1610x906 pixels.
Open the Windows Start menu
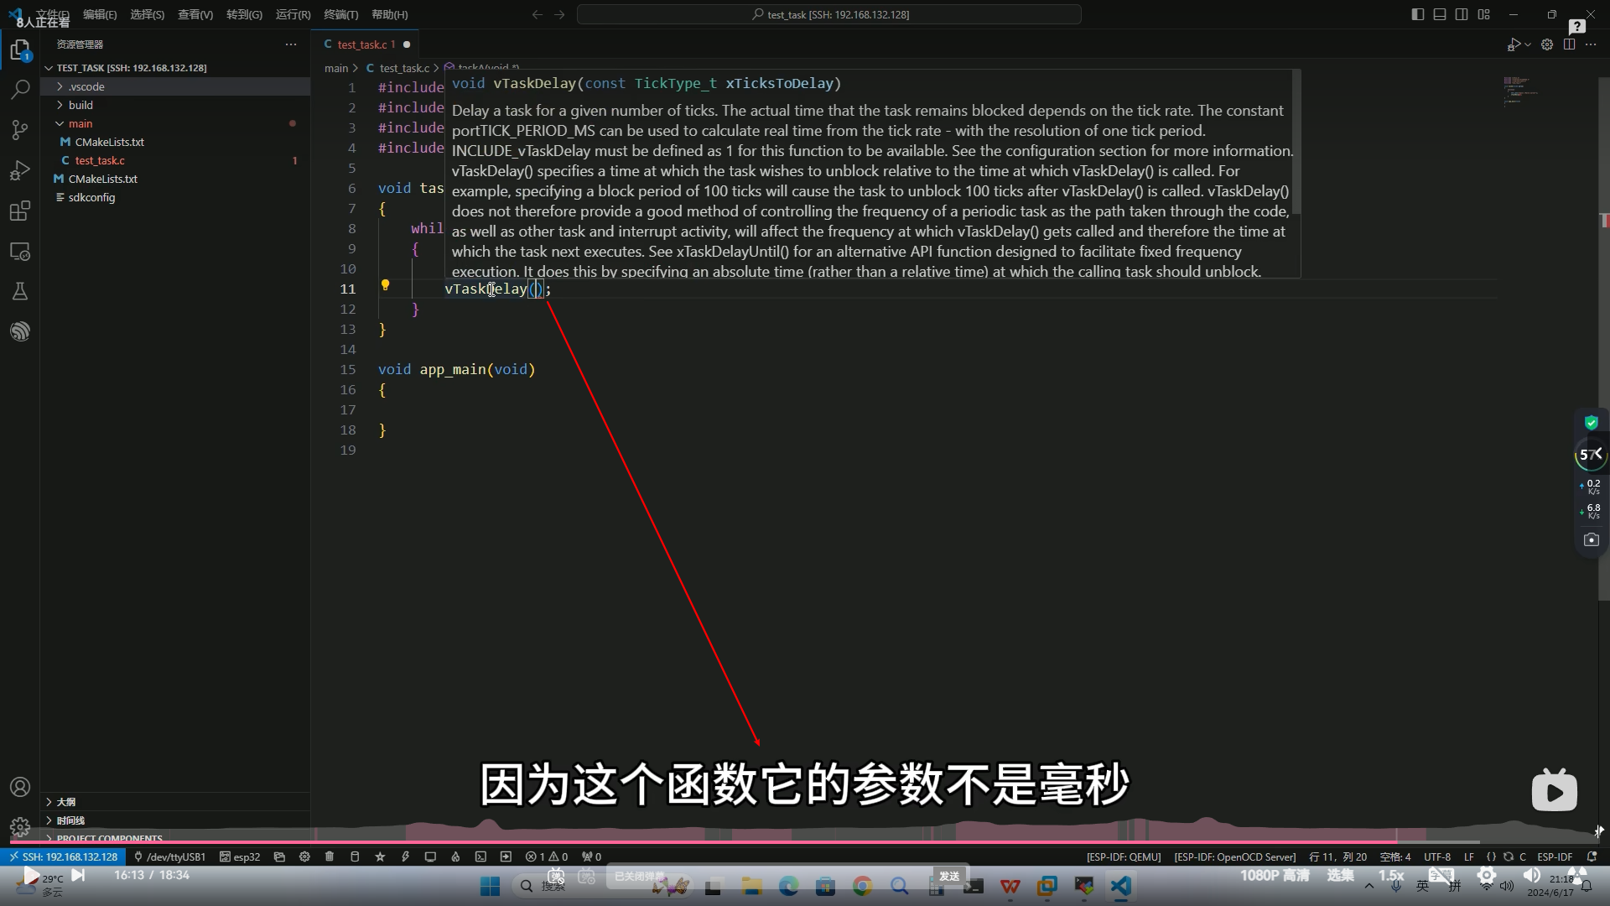click(x=491, y=886)
